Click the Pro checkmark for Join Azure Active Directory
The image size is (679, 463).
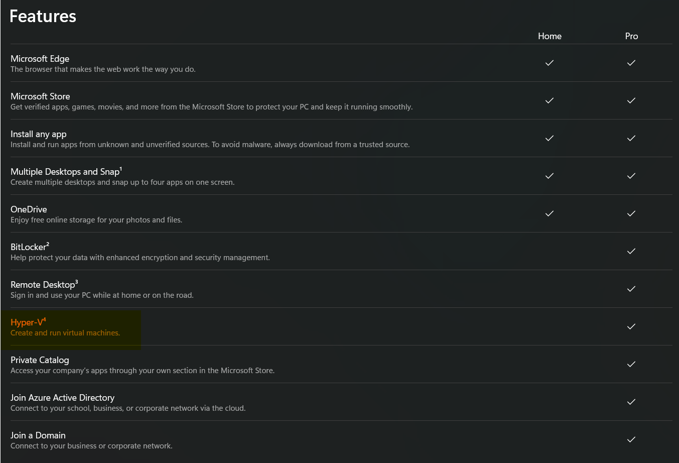631,402
